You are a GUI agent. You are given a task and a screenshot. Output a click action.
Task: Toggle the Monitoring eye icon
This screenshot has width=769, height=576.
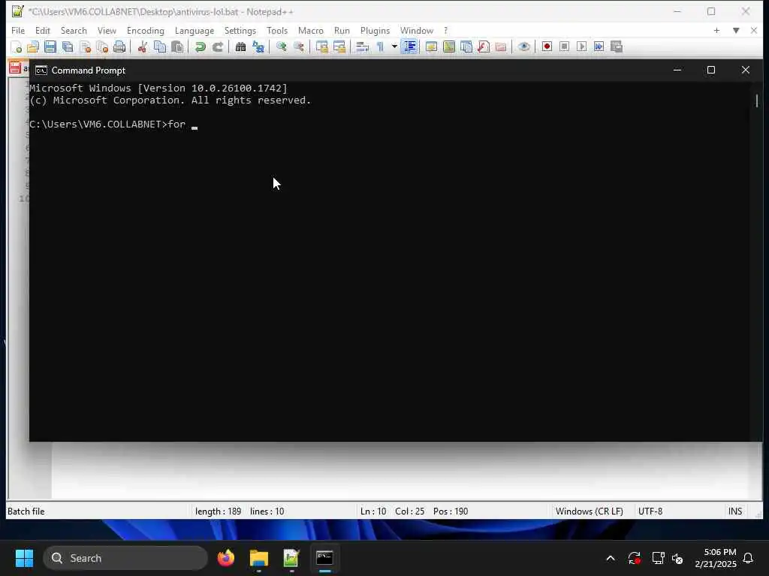pos(523,47)
